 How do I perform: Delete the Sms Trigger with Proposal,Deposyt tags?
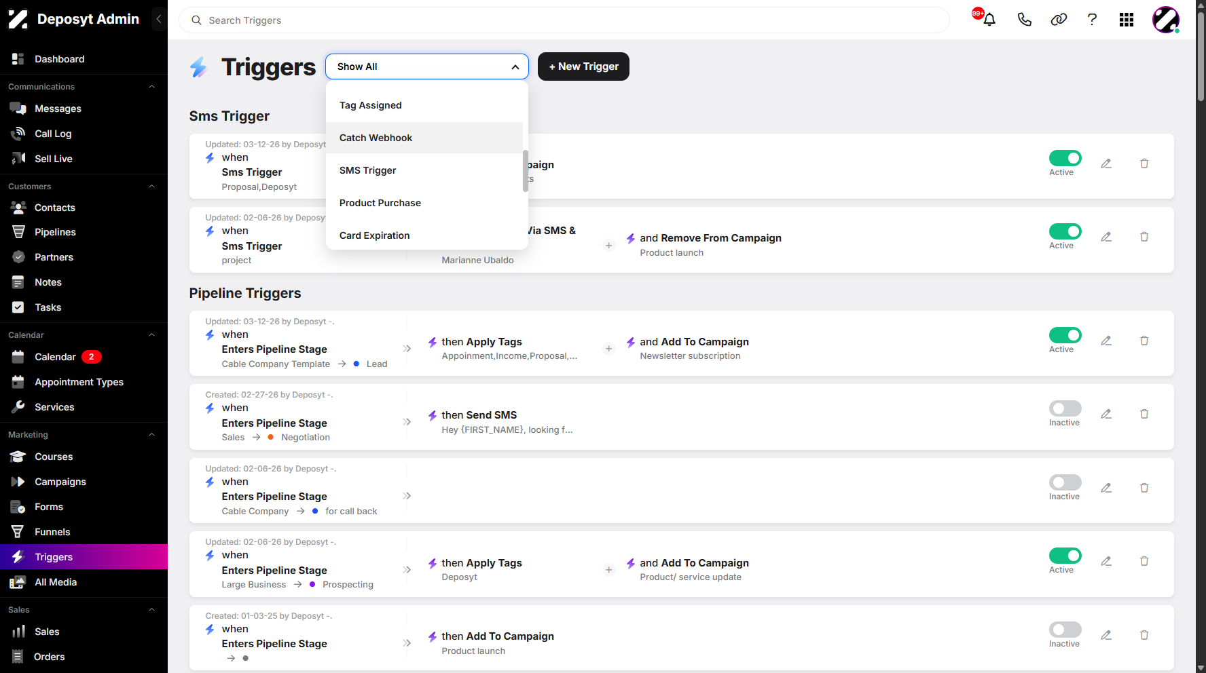[1144, 164]
